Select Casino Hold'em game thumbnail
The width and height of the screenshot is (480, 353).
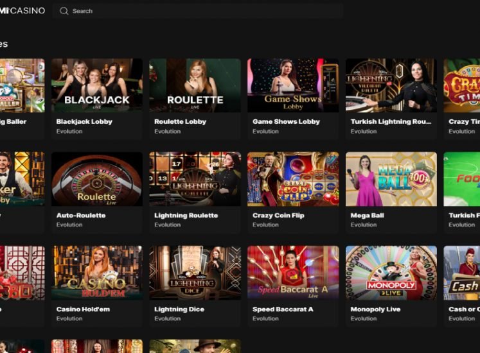pos(97,273)
